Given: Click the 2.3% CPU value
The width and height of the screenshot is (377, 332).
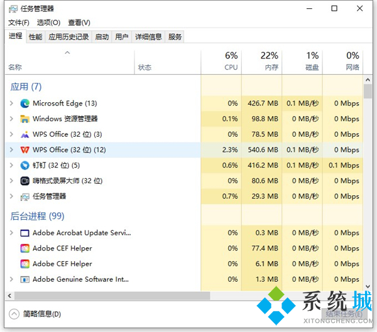Looking at the screenshot, I should 230,150.
